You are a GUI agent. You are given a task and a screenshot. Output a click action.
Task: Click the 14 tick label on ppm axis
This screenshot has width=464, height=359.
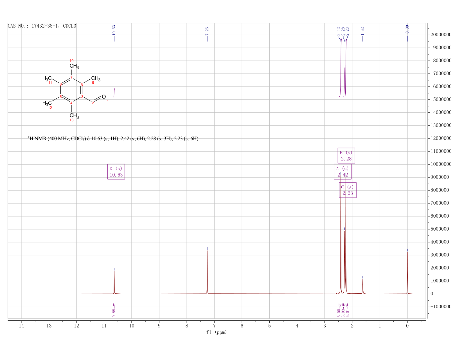21,326
